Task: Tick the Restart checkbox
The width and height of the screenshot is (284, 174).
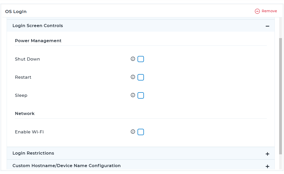Action: pyautogui.click(x=141, y=77)
